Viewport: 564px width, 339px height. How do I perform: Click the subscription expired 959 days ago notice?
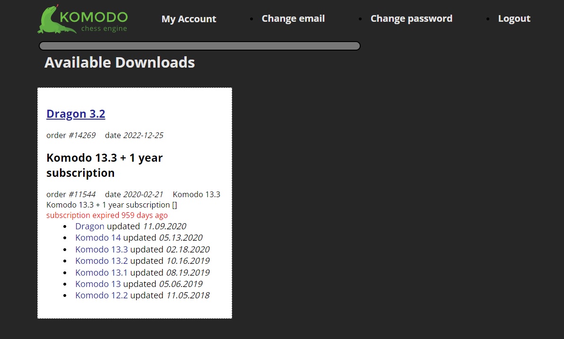coord(107,215)
